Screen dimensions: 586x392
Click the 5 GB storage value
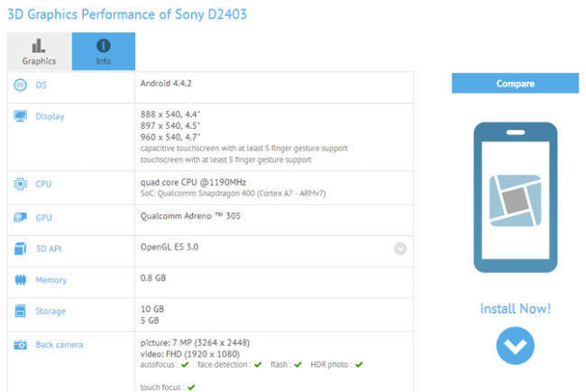tap(150, 321)
